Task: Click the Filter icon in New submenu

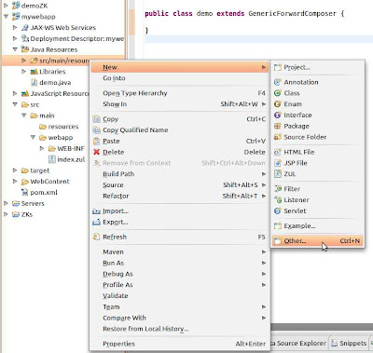Action: point(278,189)
